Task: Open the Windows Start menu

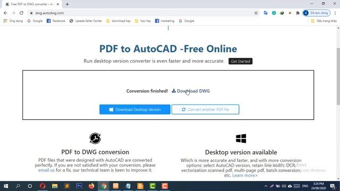Action: [6, 186]
